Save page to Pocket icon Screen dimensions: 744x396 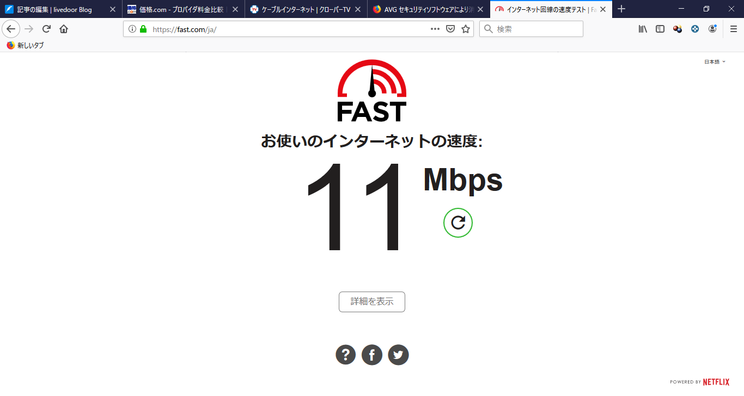[450, 29]
